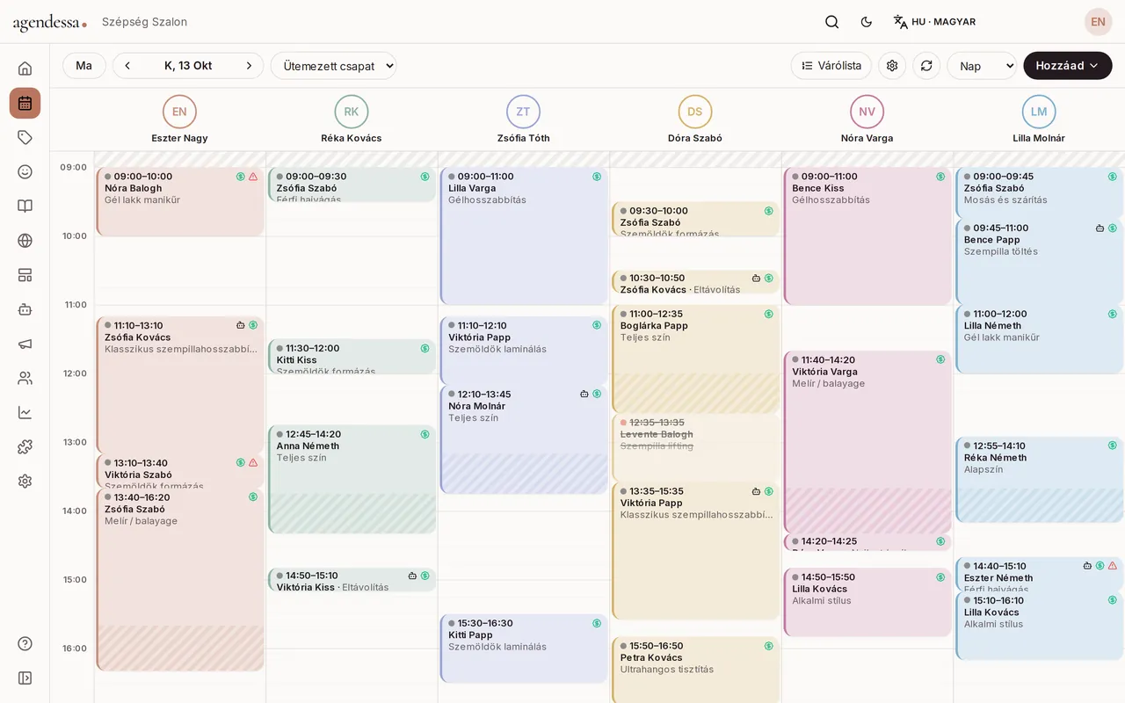
Task: Open the puzzle piece integrations icon
Action: click(x=25, y=446)
